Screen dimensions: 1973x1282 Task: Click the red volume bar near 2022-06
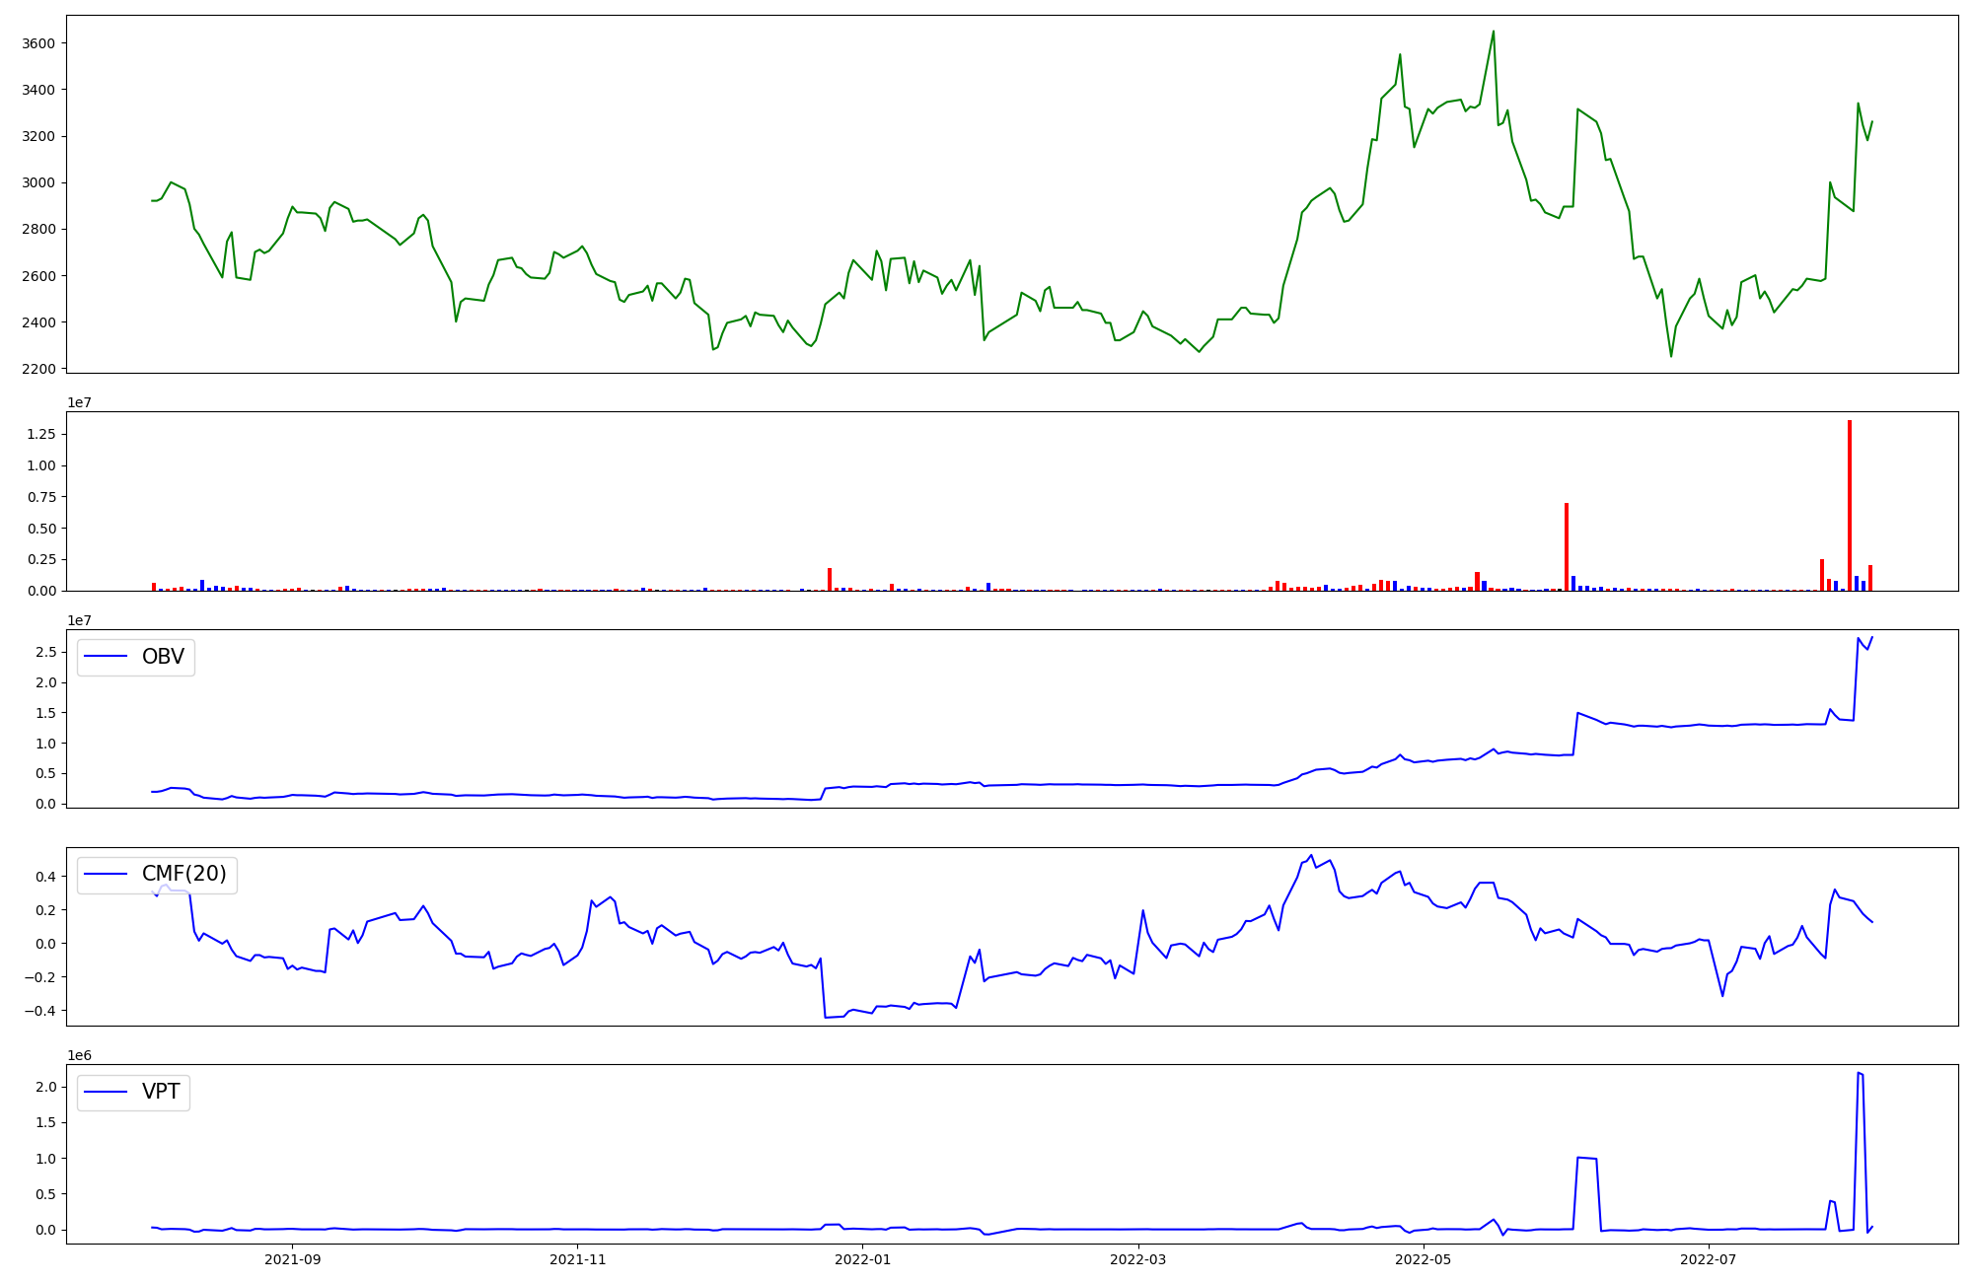(1567, 547)
